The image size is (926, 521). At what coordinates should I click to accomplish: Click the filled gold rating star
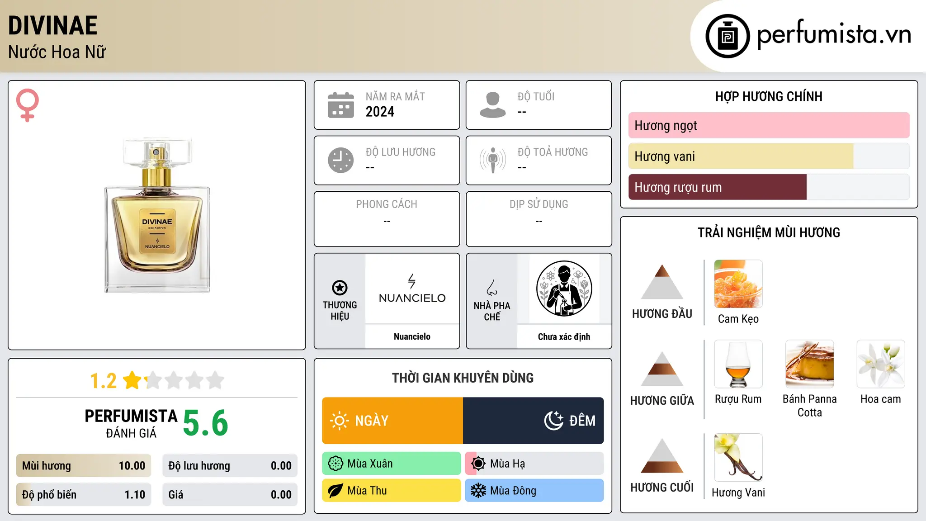click(132, 380)
